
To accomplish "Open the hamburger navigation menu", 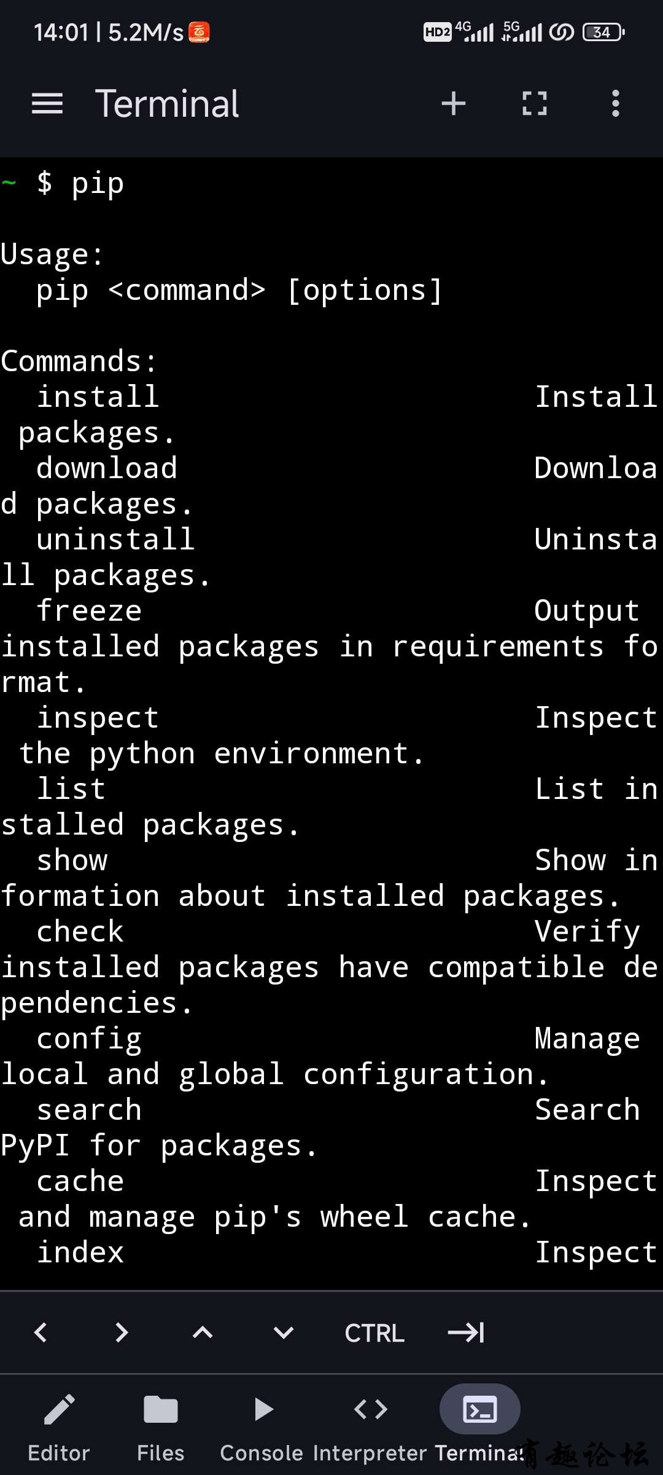I will (47, 103).
